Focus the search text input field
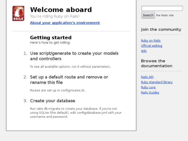This screenshot has height=141, width=188. point(162,9)
